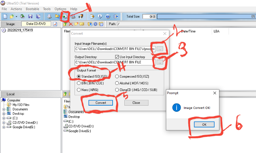Open the File menu
This screenshot has width=256, height=153.
tap(4, 9)
